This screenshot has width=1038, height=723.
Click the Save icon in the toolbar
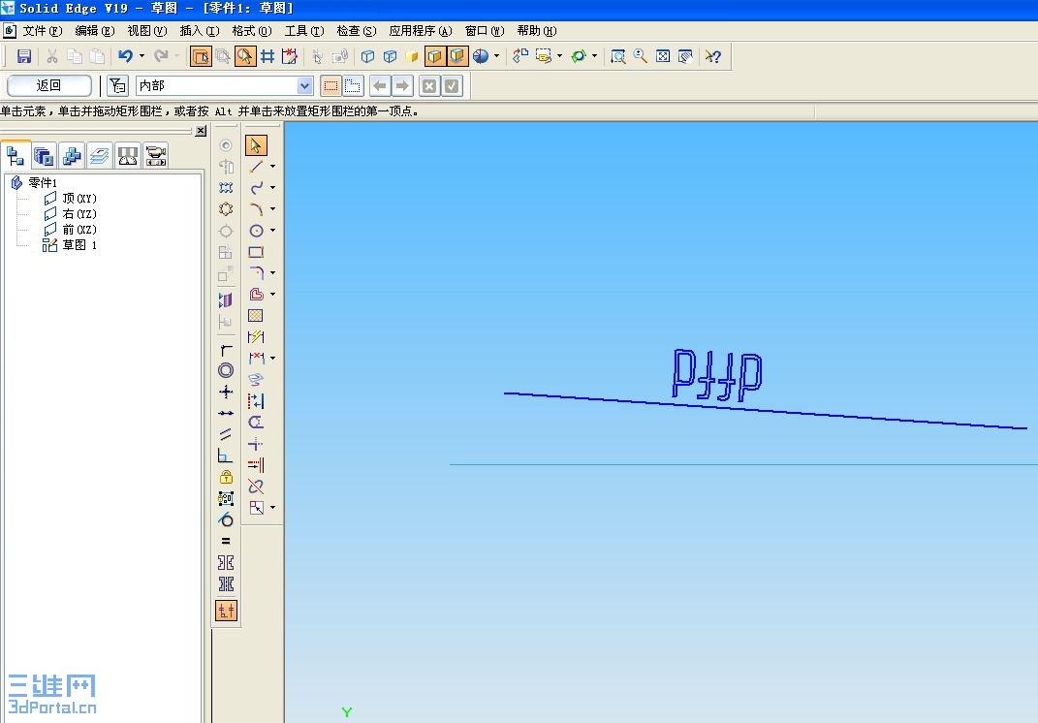tap(24, 56)
